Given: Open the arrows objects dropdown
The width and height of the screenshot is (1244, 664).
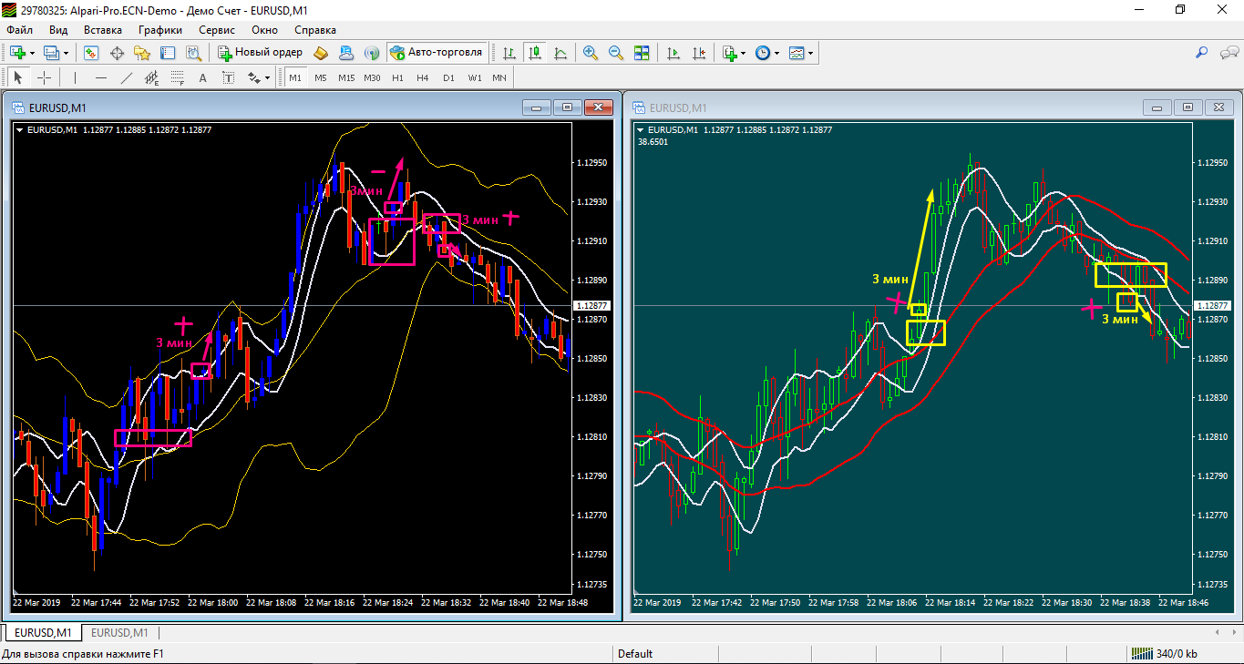Looking at the screenshot, I should pos(267,77).
